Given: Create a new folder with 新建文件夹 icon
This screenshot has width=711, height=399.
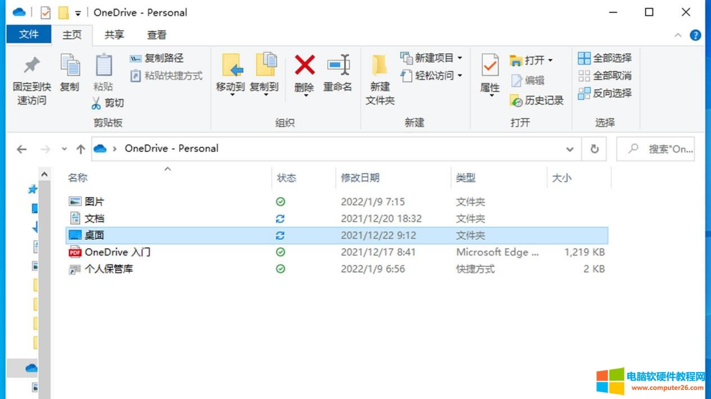Looking at the screenshot, I should coord(379,78).
